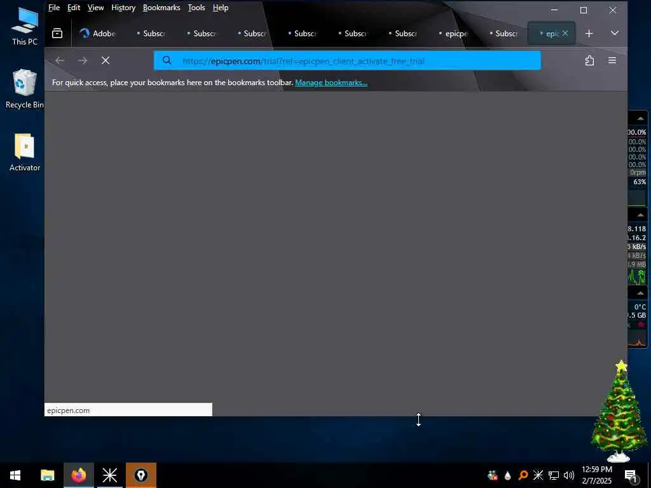Open the volume speaker tray icon
This screenshot has height=488, width=651.
coord(569,475)
